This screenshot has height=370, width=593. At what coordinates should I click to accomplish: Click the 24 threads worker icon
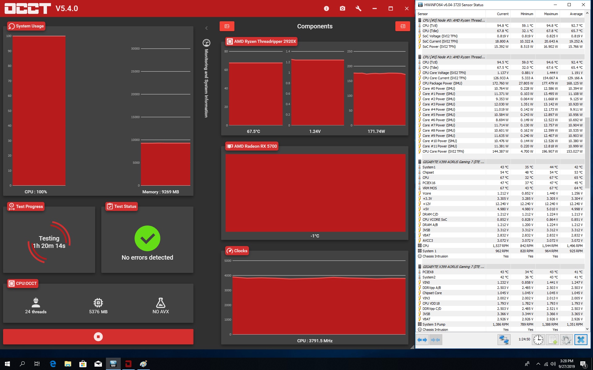click(36, 302)
